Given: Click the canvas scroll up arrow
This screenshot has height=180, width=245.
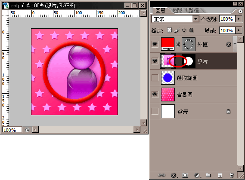Looking at the screenshot, I should tap(143, 13).
